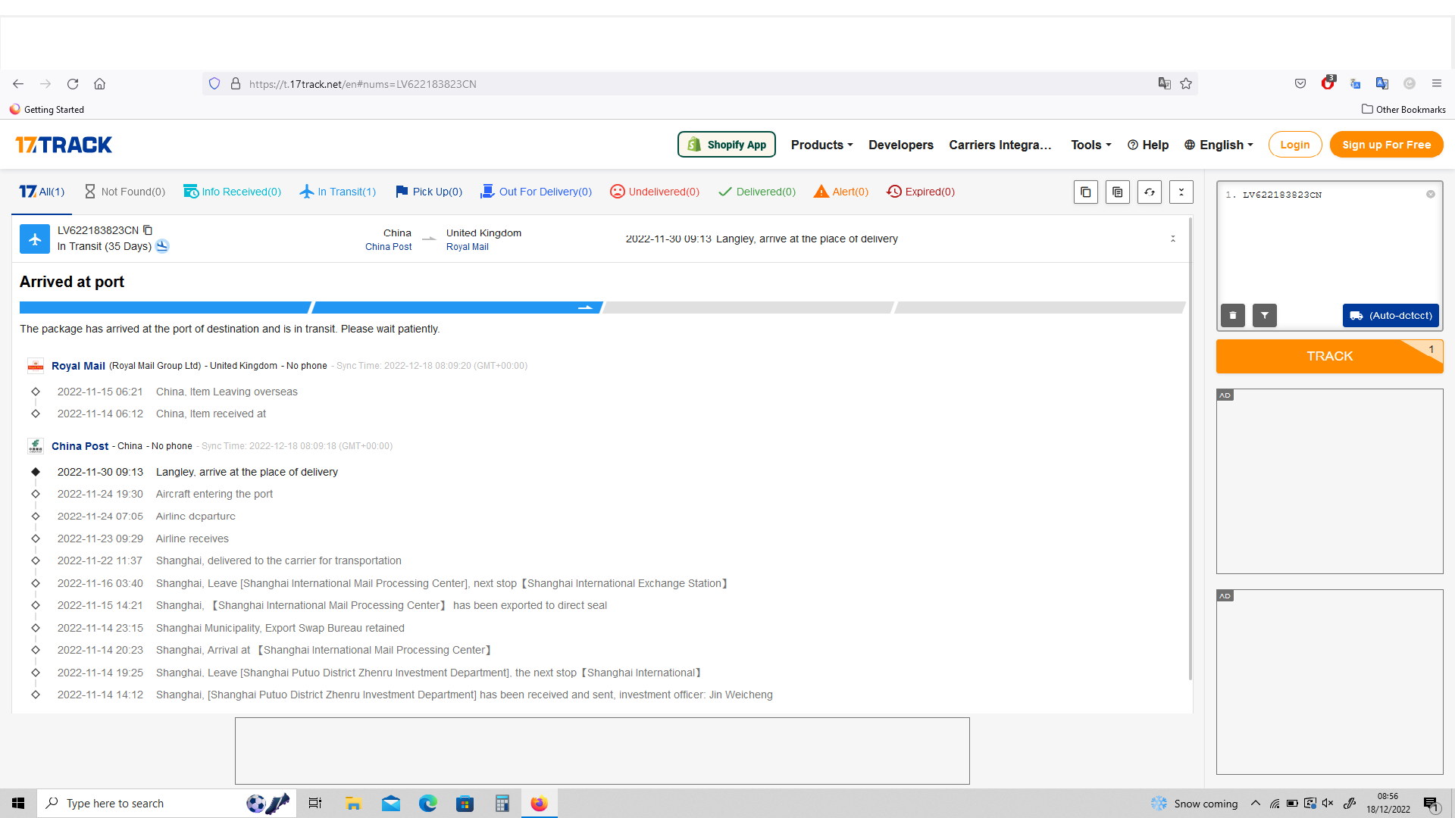Select the Pick Up(0) tab
Image resolution: width=1455 pixels, height=818 pixels.
(x=428, y=192)
